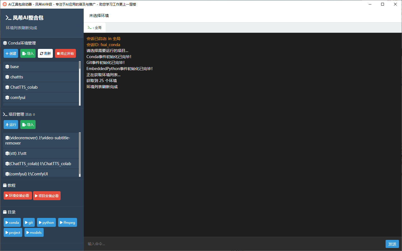Select the base conda environment
402x251 pixels.
41,67
